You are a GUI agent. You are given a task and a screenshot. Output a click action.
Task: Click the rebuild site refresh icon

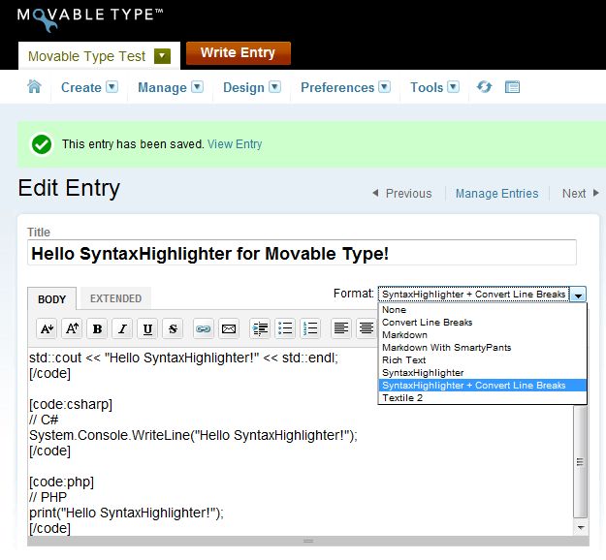484,87
